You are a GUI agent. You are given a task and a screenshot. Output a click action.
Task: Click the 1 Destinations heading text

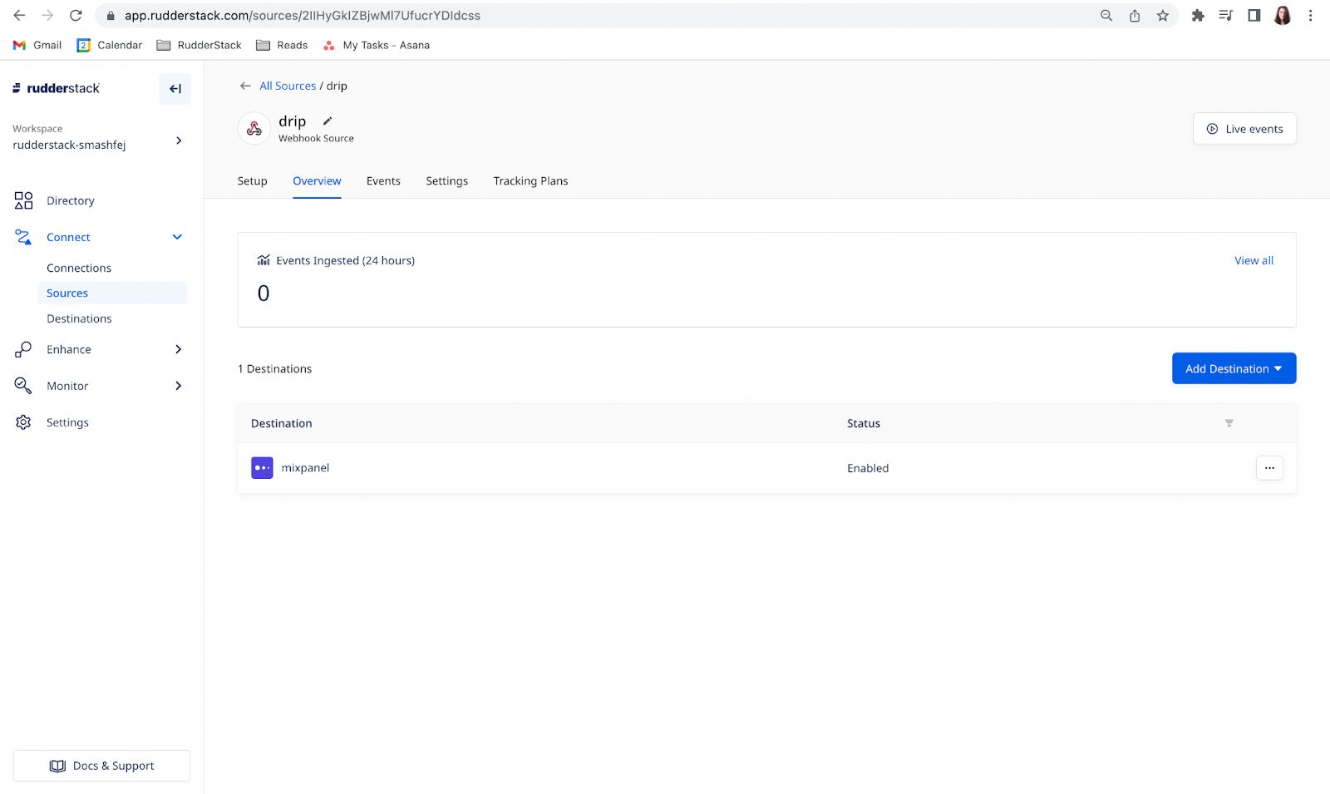275,368
